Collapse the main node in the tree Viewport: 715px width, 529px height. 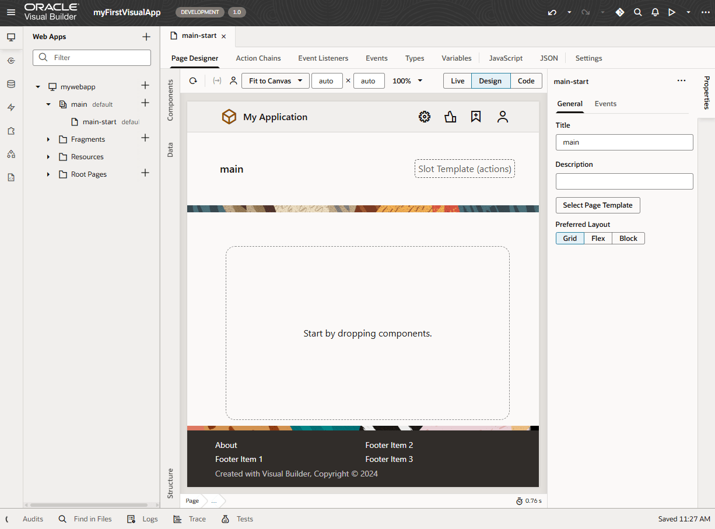coord(48,104)
